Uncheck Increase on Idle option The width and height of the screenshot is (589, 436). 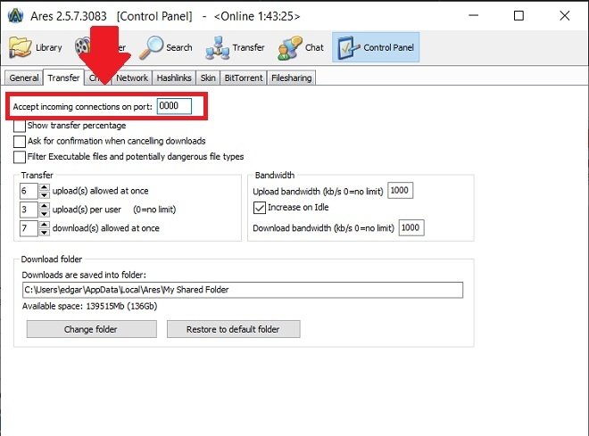pos(260,208)
